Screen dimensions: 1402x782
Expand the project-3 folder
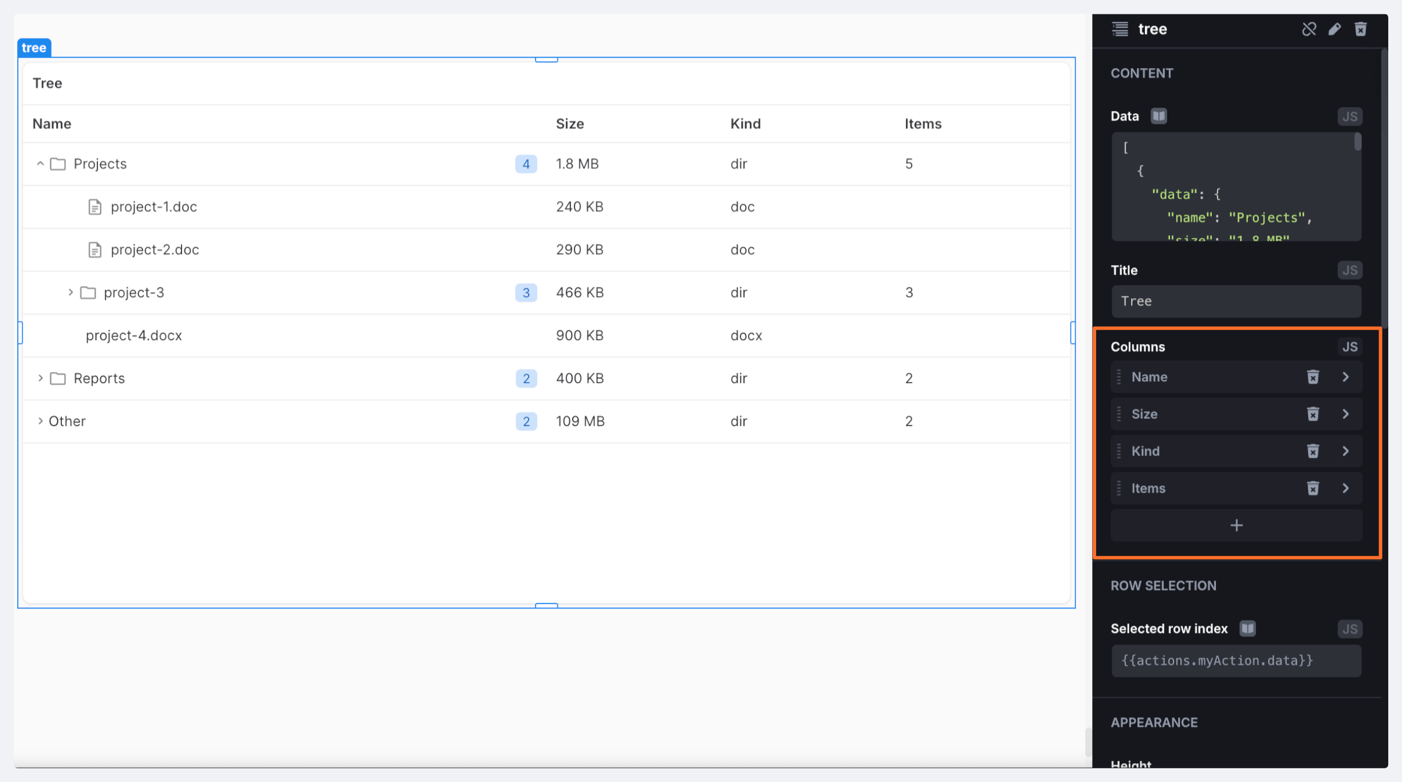pyautogui.click(x=70, y=293)
